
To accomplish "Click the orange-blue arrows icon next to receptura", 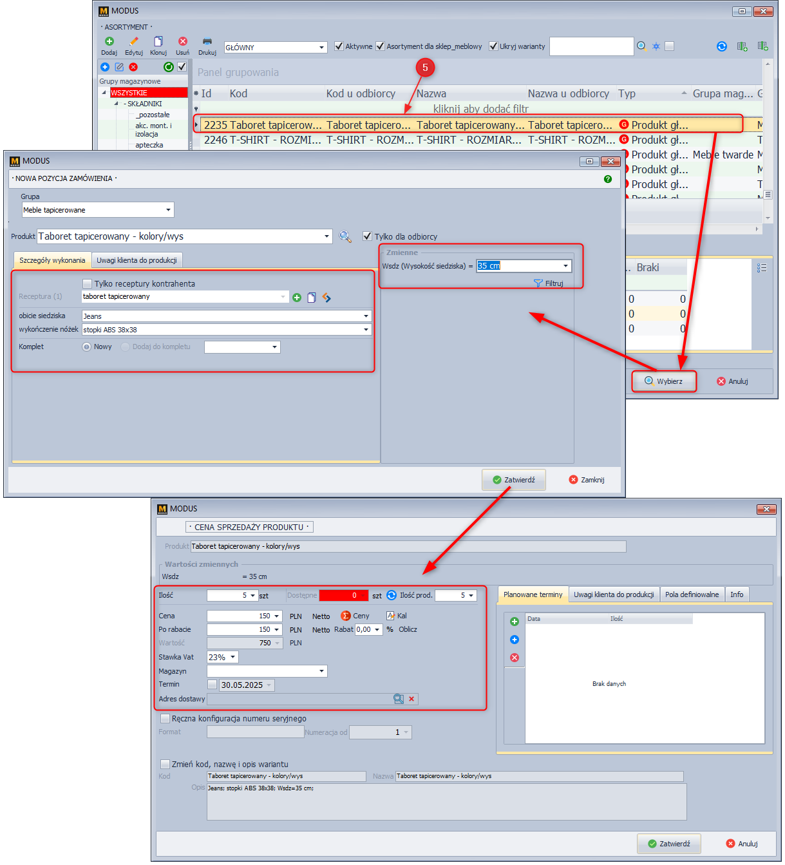I will [326, 298].
